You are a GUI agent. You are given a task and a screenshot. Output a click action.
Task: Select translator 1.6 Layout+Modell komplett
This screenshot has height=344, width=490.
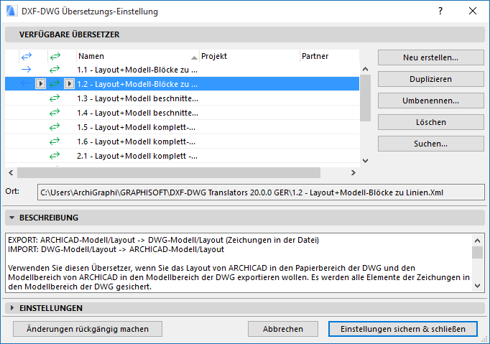click(137, 141)
